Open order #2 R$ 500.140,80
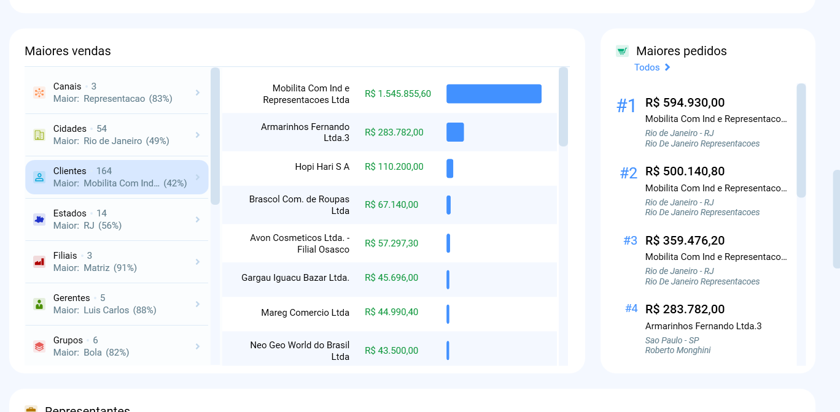 point(703,191)
